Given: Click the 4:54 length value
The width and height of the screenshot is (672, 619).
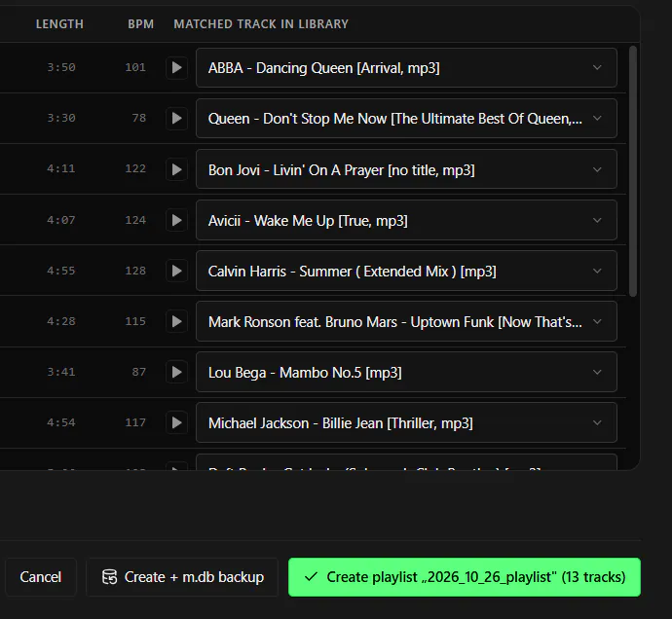Looking at the screenshot, I should tap(61, 422).
